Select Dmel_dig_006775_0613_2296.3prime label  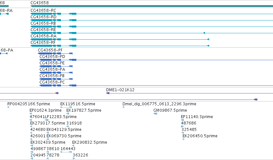(159, 104)
